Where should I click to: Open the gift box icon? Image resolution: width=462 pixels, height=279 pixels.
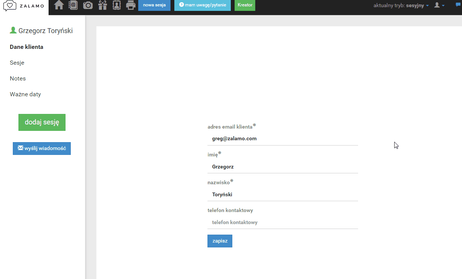(x=102, y=5)
